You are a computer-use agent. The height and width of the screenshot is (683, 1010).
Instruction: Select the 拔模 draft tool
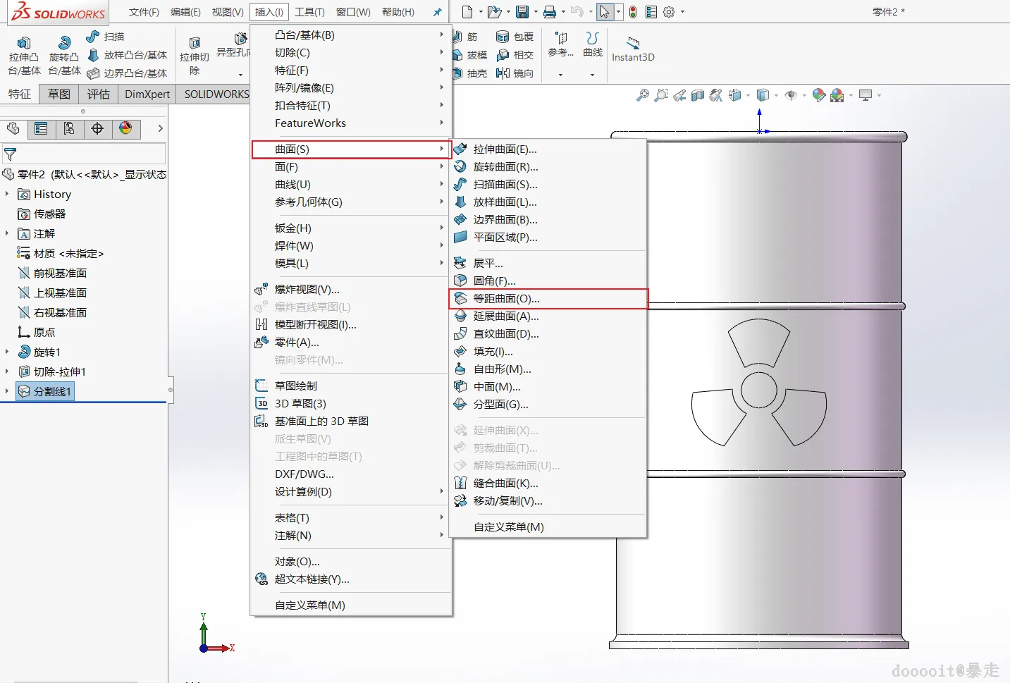(x=470, y=55)
